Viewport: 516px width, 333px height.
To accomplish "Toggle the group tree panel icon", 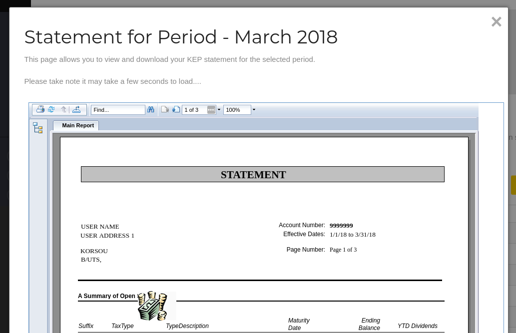I will [x=38, y=128].
